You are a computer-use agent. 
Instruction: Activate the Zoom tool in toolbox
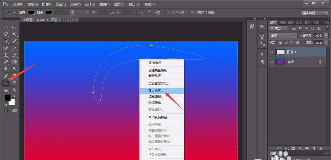[15, 90]
